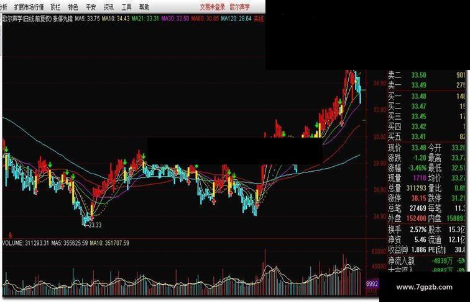The height and width of the screenshot is (302, 470).
Task: Open the 帮助 menu
Action: click(x=144, y=7)
